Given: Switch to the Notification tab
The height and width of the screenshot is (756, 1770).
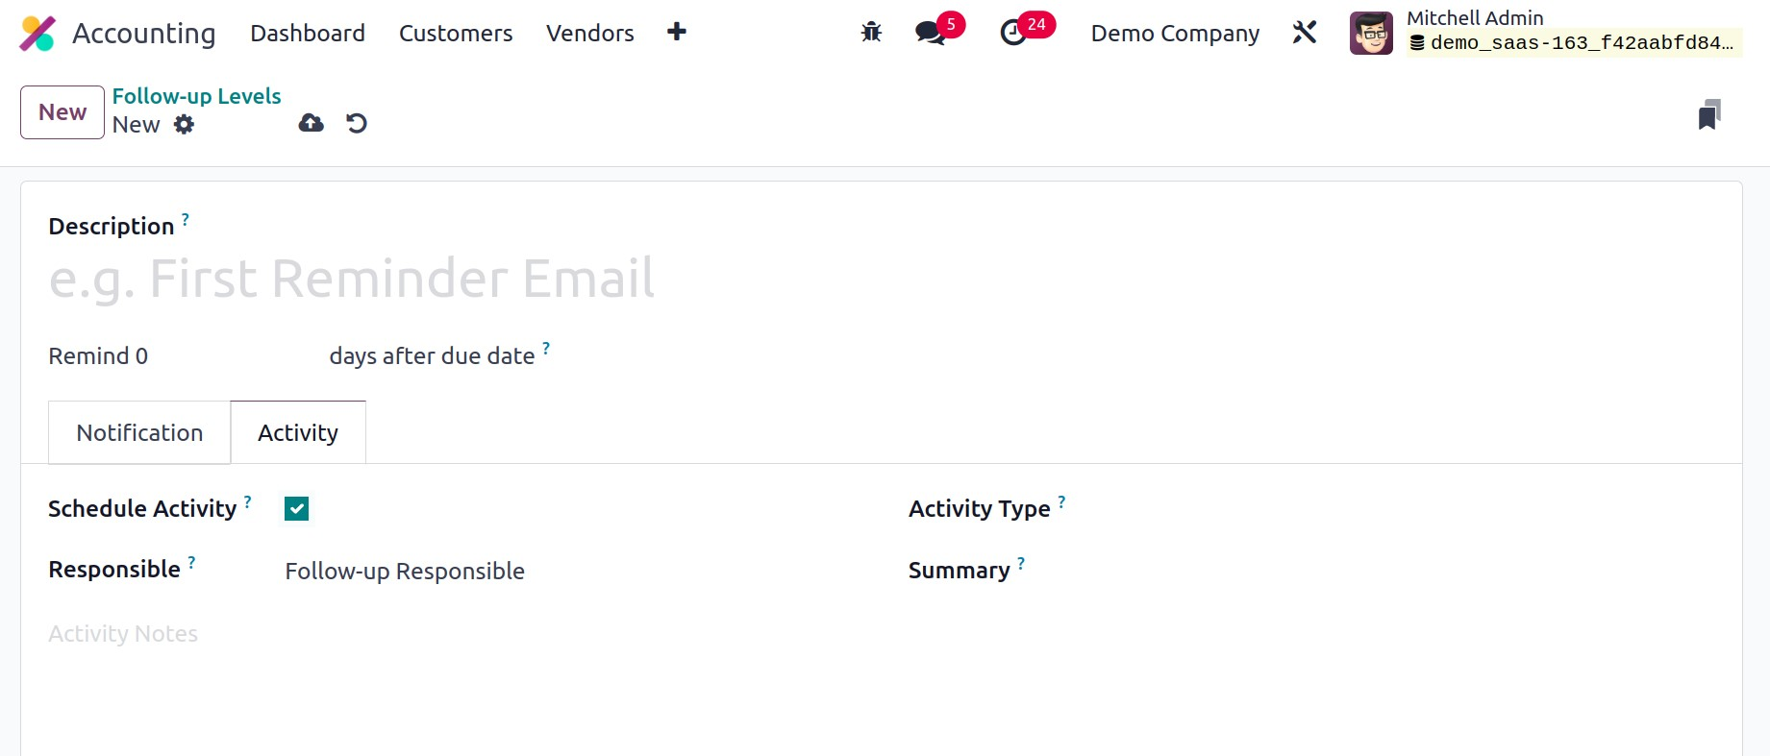Looking at the screenshot, I should (139, 433).
